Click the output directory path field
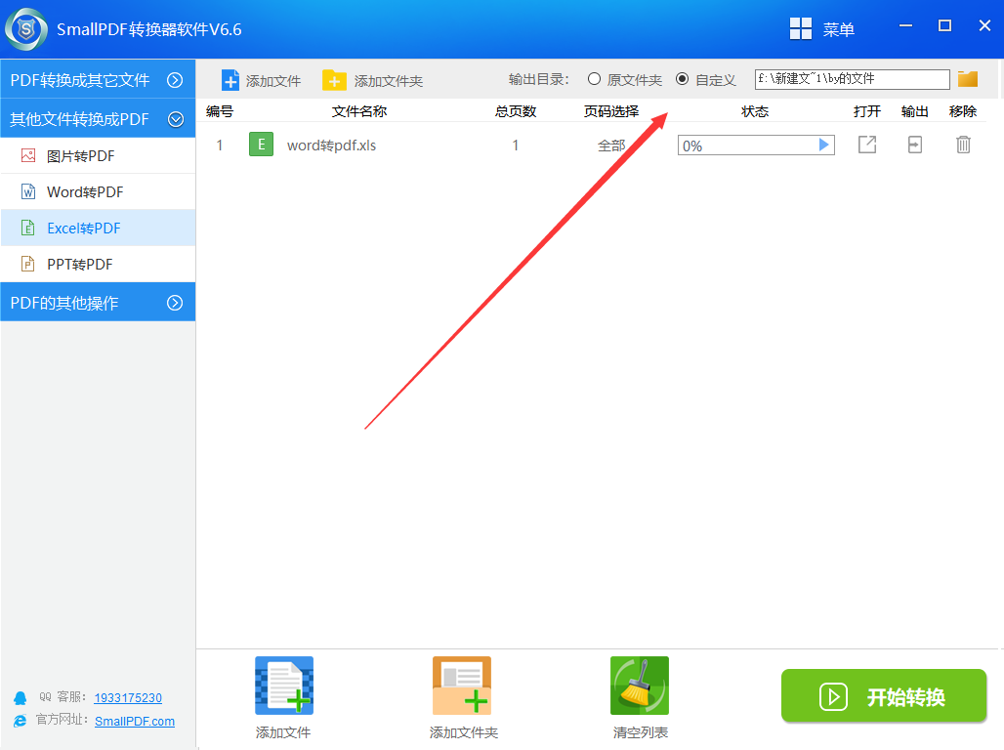 click(x=852, y=79)
